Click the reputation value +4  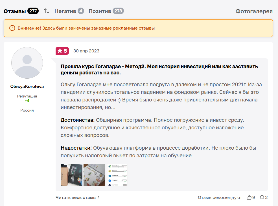pyautogui.click(x=27, y=101)
